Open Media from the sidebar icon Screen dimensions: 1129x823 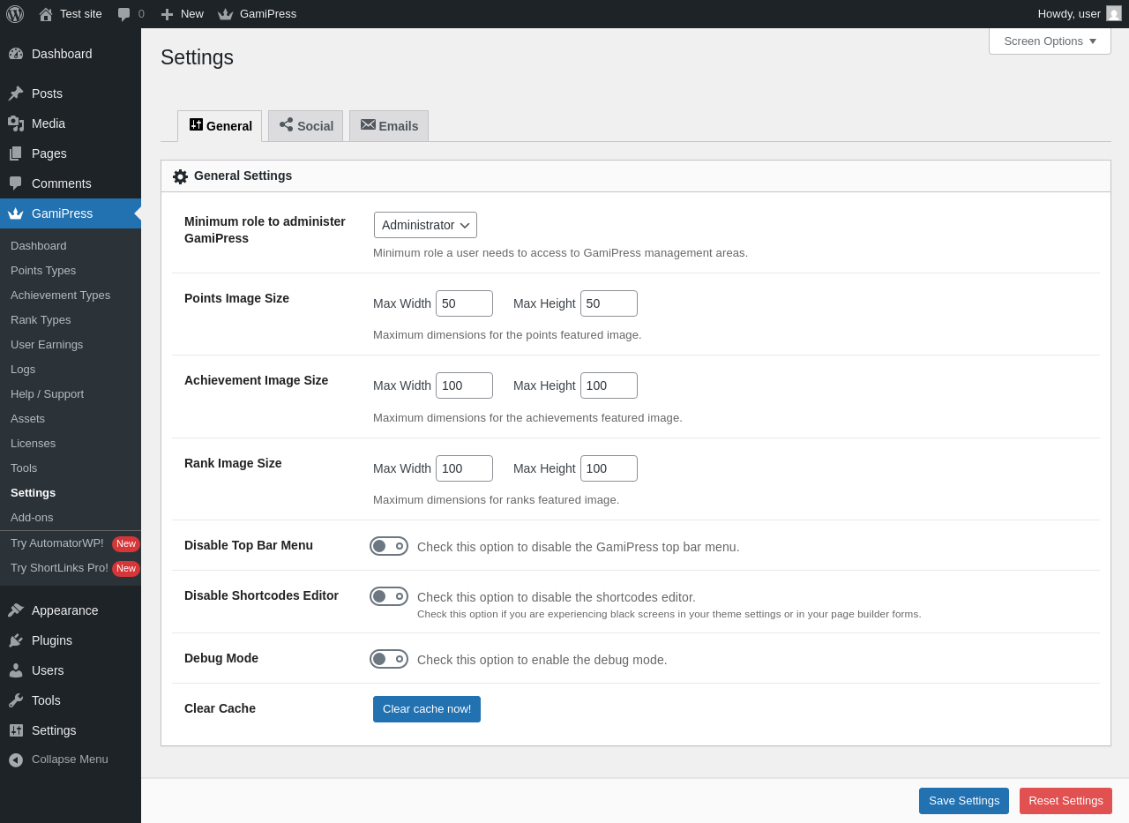pos(16,123)
